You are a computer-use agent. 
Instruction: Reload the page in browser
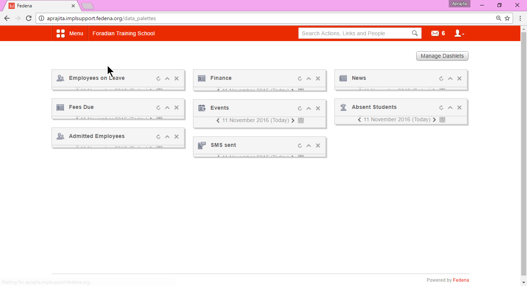pyautogui.click(x=29, y=18)
